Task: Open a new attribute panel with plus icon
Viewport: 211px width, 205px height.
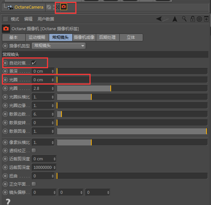Action: point(206,19)
